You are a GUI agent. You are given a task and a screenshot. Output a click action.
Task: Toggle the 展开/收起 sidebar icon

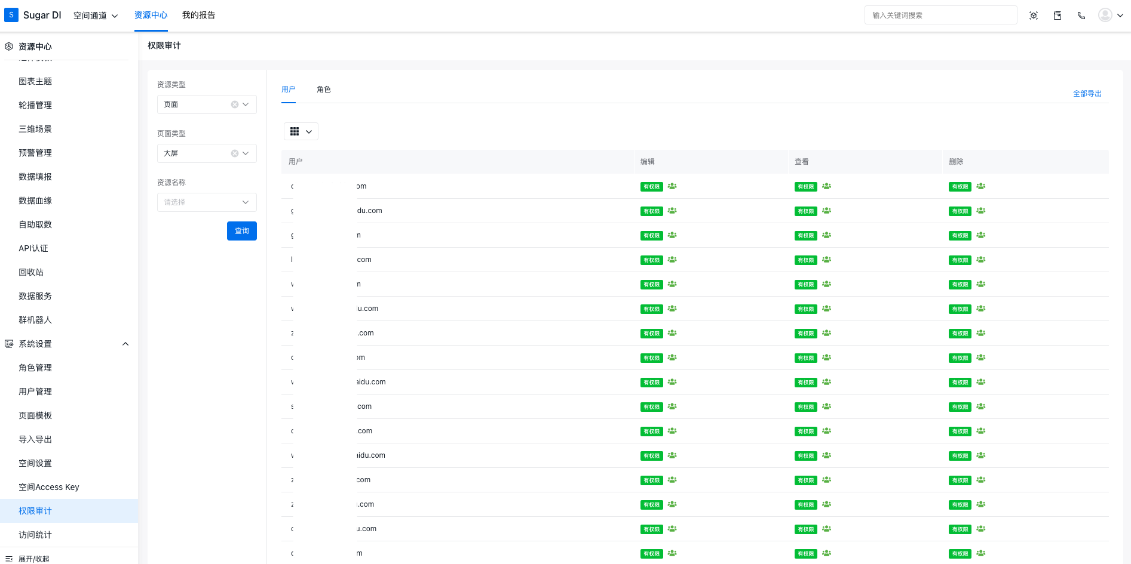(9, 559)
